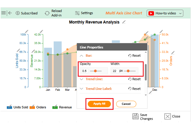Click pencil icon above Orders axis
This screenshot has width=191, height=131.
pyautogui.click(x=161, y=31)
